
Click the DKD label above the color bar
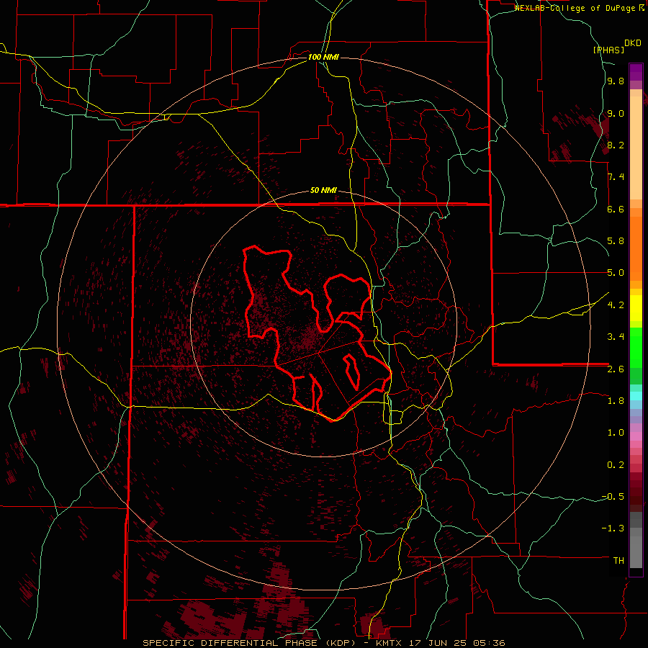[x=633, y=43]
